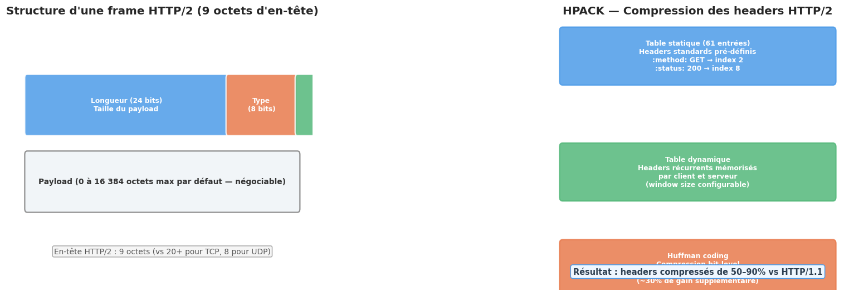854x296 pixels.
Task: Click the '(~30% de gain supplémentaire)' text
Action: click(697, 282)
